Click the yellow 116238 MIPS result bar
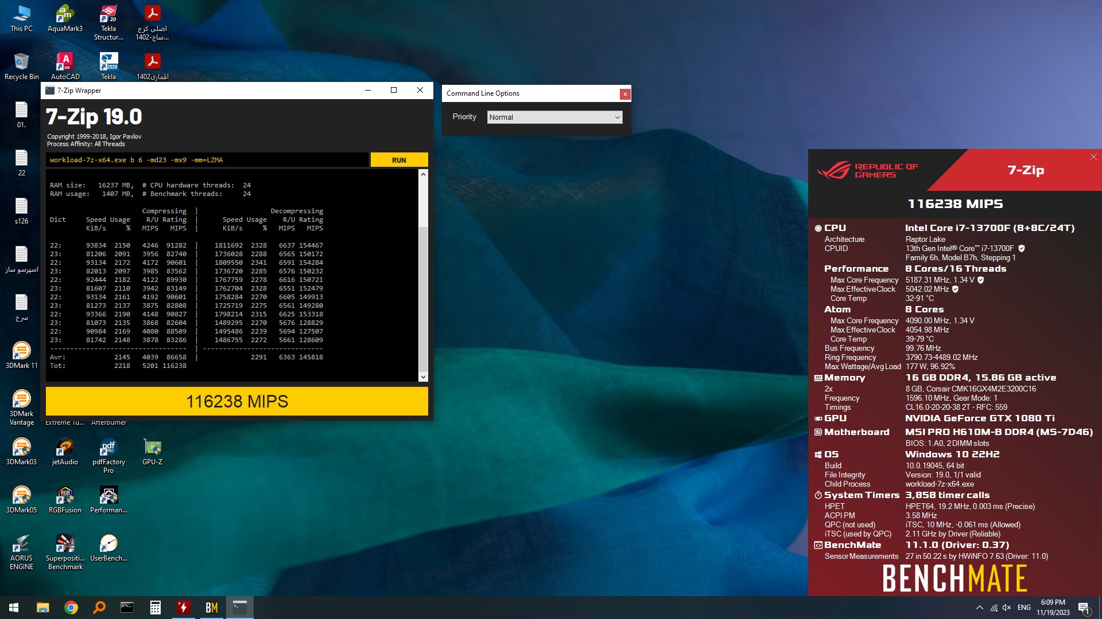 pyautogui.click(x=237, y=401)
